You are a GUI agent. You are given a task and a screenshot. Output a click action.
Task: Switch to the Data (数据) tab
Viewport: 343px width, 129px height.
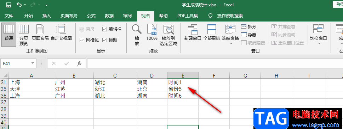(109, 16)
